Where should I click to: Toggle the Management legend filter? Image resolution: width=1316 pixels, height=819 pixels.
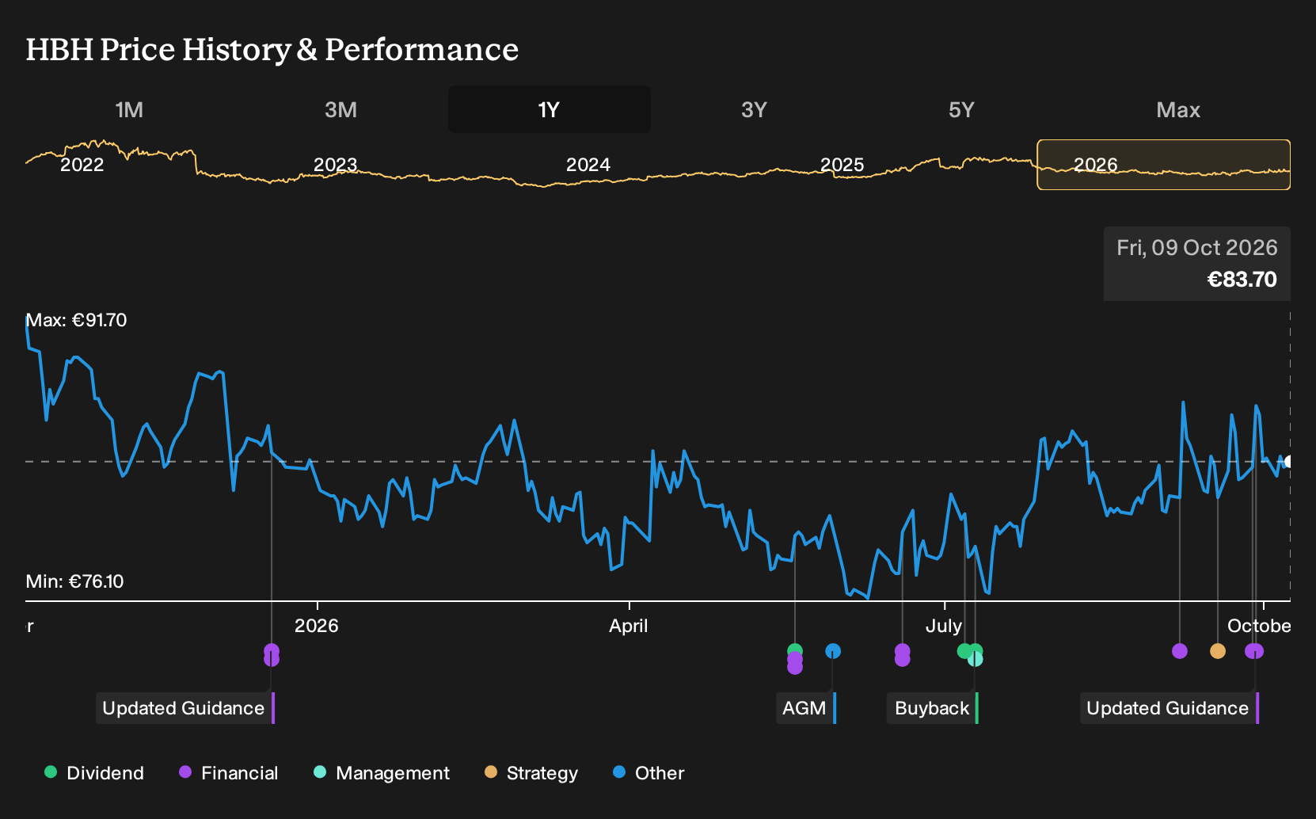[382, 773]
